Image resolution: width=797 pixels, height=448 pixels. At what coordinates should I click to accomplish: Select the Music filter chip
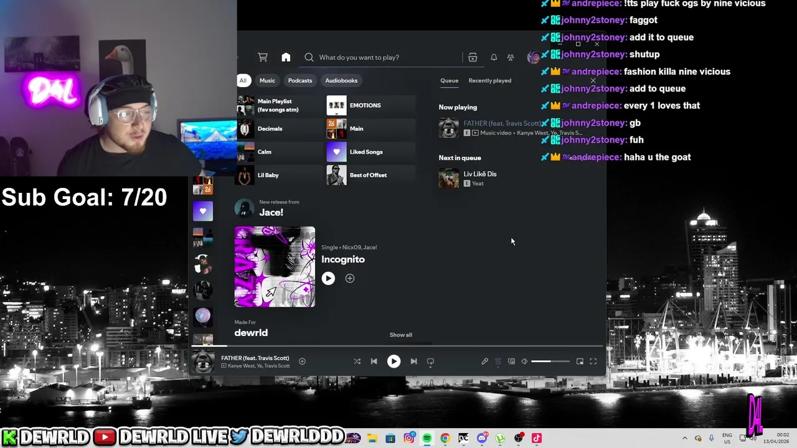tap(267, 80)
